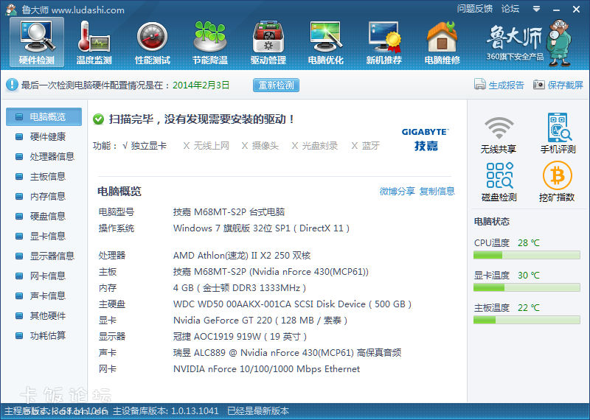Open the 电脑维修 PC repair section

(x=442, y=42)
